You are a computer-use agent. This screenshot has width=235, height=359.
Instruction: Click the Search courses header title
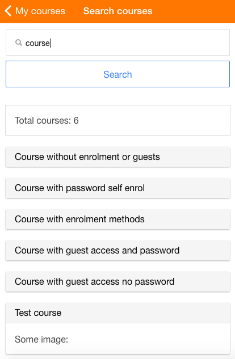click(x=117, y=11)
